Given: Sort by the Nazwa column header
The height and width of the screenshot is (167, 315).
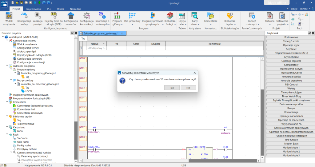Looking at the screenshot, I should (x=96, y=44).
